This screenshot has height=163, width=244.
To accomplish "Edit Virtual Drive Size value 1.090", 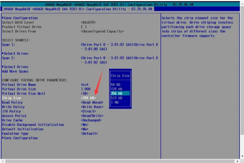I will (85, 89).
